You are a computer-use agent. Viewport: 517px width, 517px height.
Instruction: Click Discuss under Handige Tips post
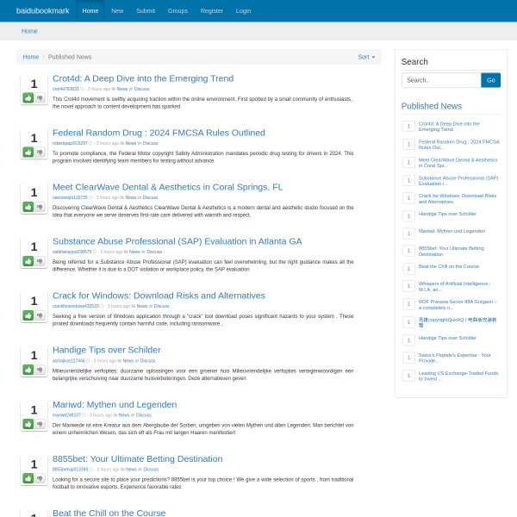tap(147, 361)
